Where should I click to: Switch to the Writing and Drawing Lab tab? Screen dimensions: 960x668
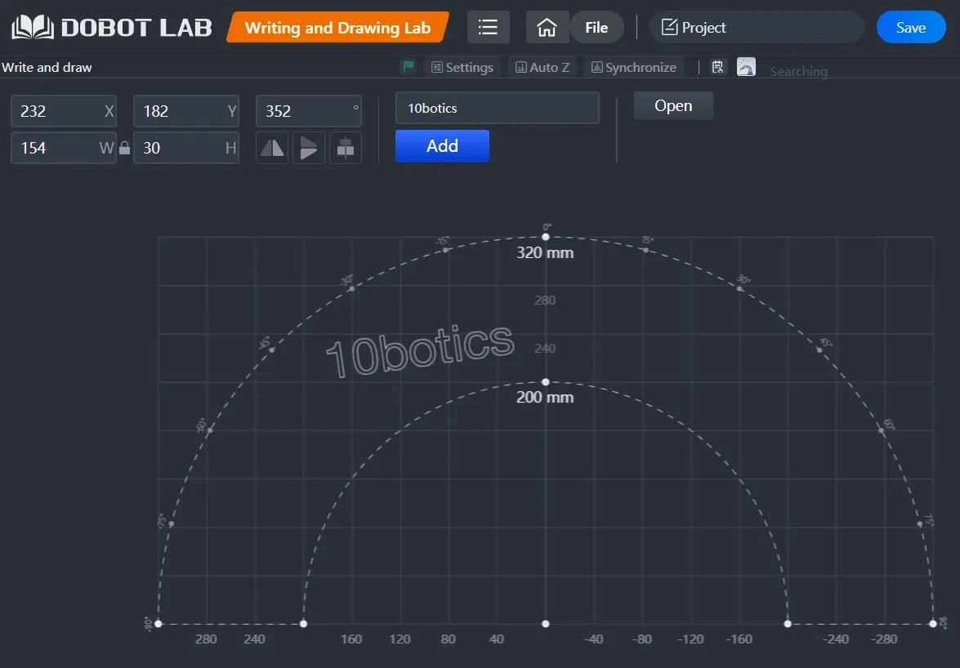337,27
